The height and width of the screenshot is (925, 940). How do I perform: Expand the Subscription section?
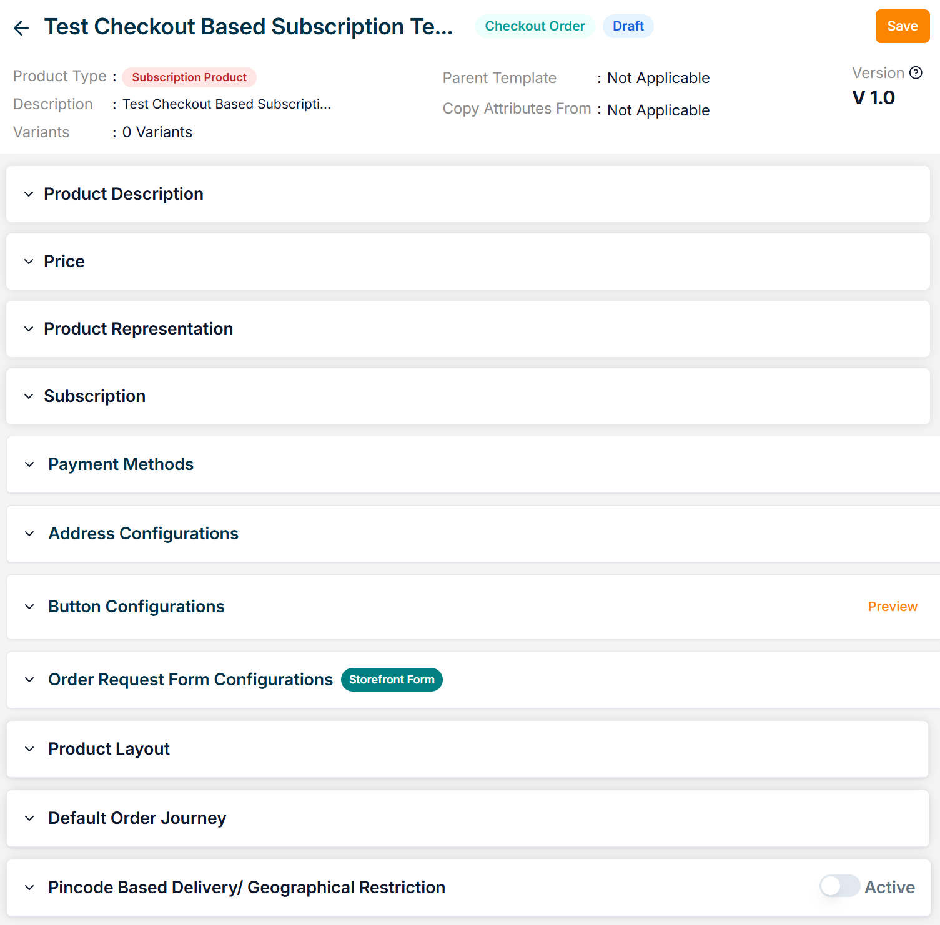coord(94,396)
